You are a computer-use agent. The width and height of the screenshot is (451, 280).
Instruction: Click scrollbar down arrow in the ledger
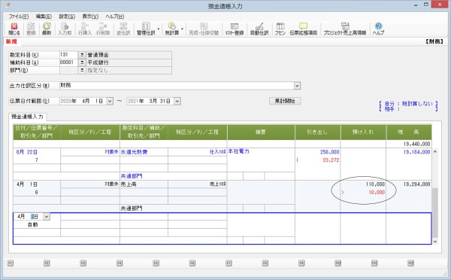coord(435,242)
